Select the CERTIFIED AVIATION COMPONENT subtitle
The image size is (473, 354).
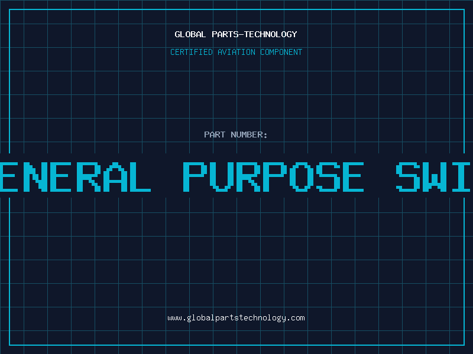click(x=236, y=52)
